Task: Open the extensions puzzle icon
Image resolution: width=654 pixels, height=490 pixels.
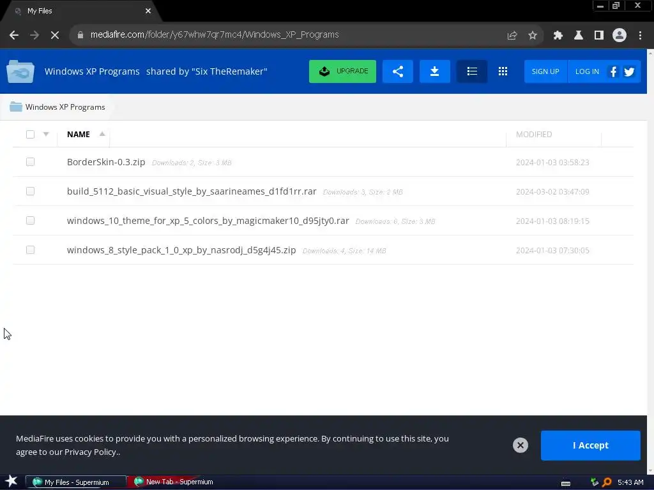Action: 558,36
